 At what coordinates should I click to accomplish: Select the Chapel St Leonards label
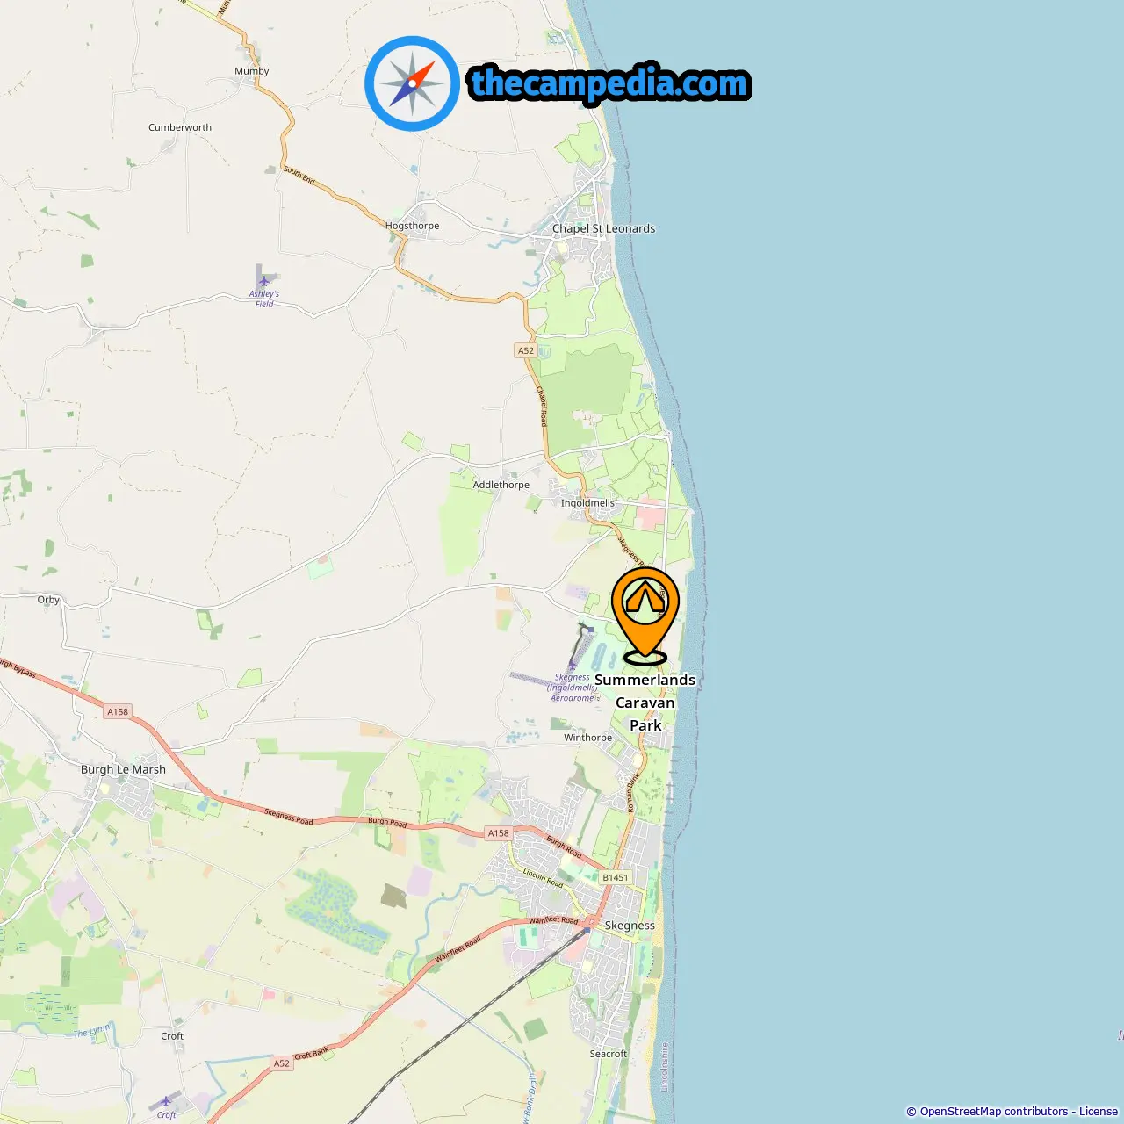point(603,228)
